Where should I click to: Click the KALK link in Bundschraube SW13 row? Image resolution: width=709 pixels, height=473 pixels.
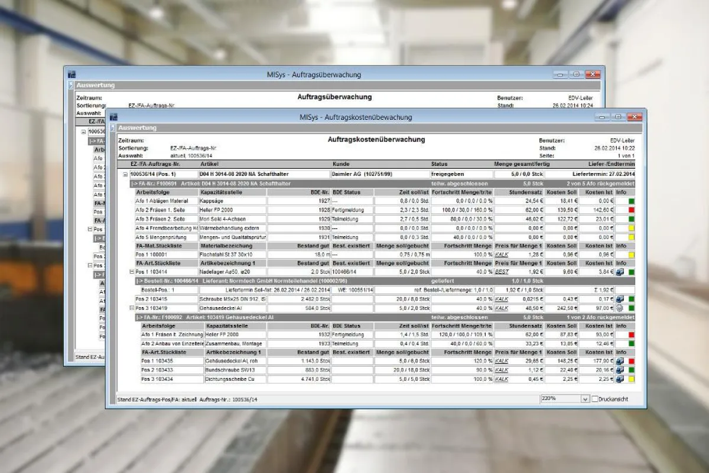point(502,370)
